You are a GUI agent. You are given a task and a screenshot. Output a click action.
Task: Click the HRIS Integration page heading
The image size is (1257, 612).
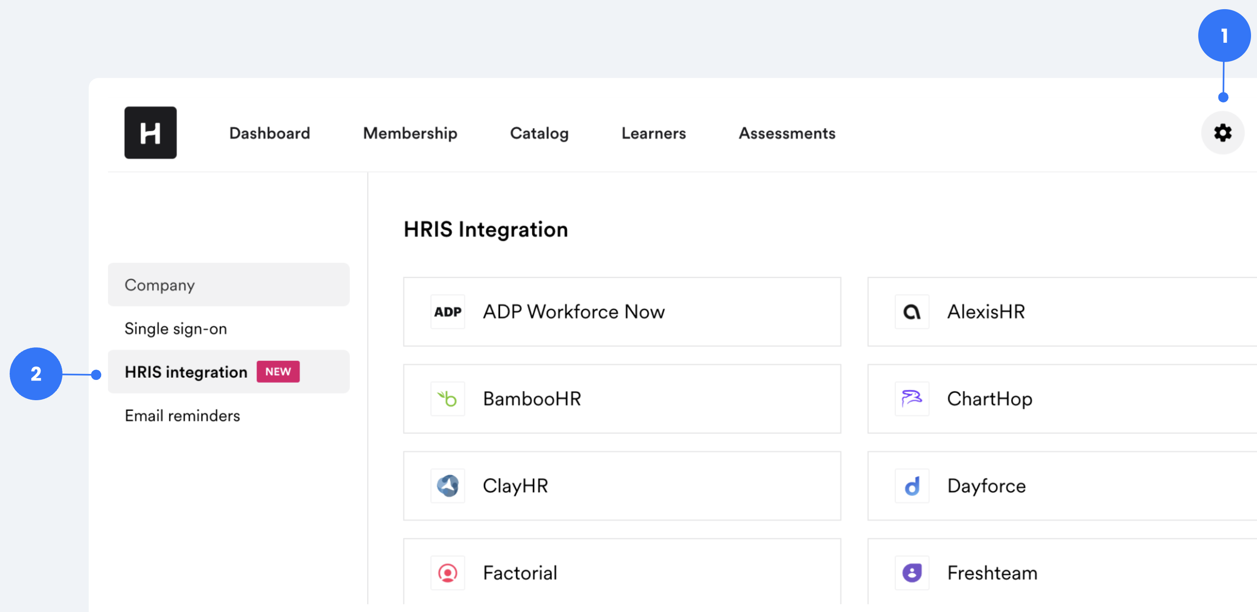(485, 229)
